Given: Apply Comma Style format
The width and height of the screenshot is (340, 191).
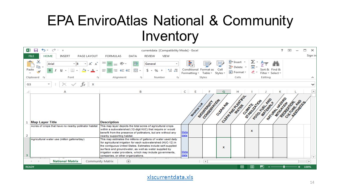Looking at the screenshot, I should pyautogui.click(x=162, y=71).
